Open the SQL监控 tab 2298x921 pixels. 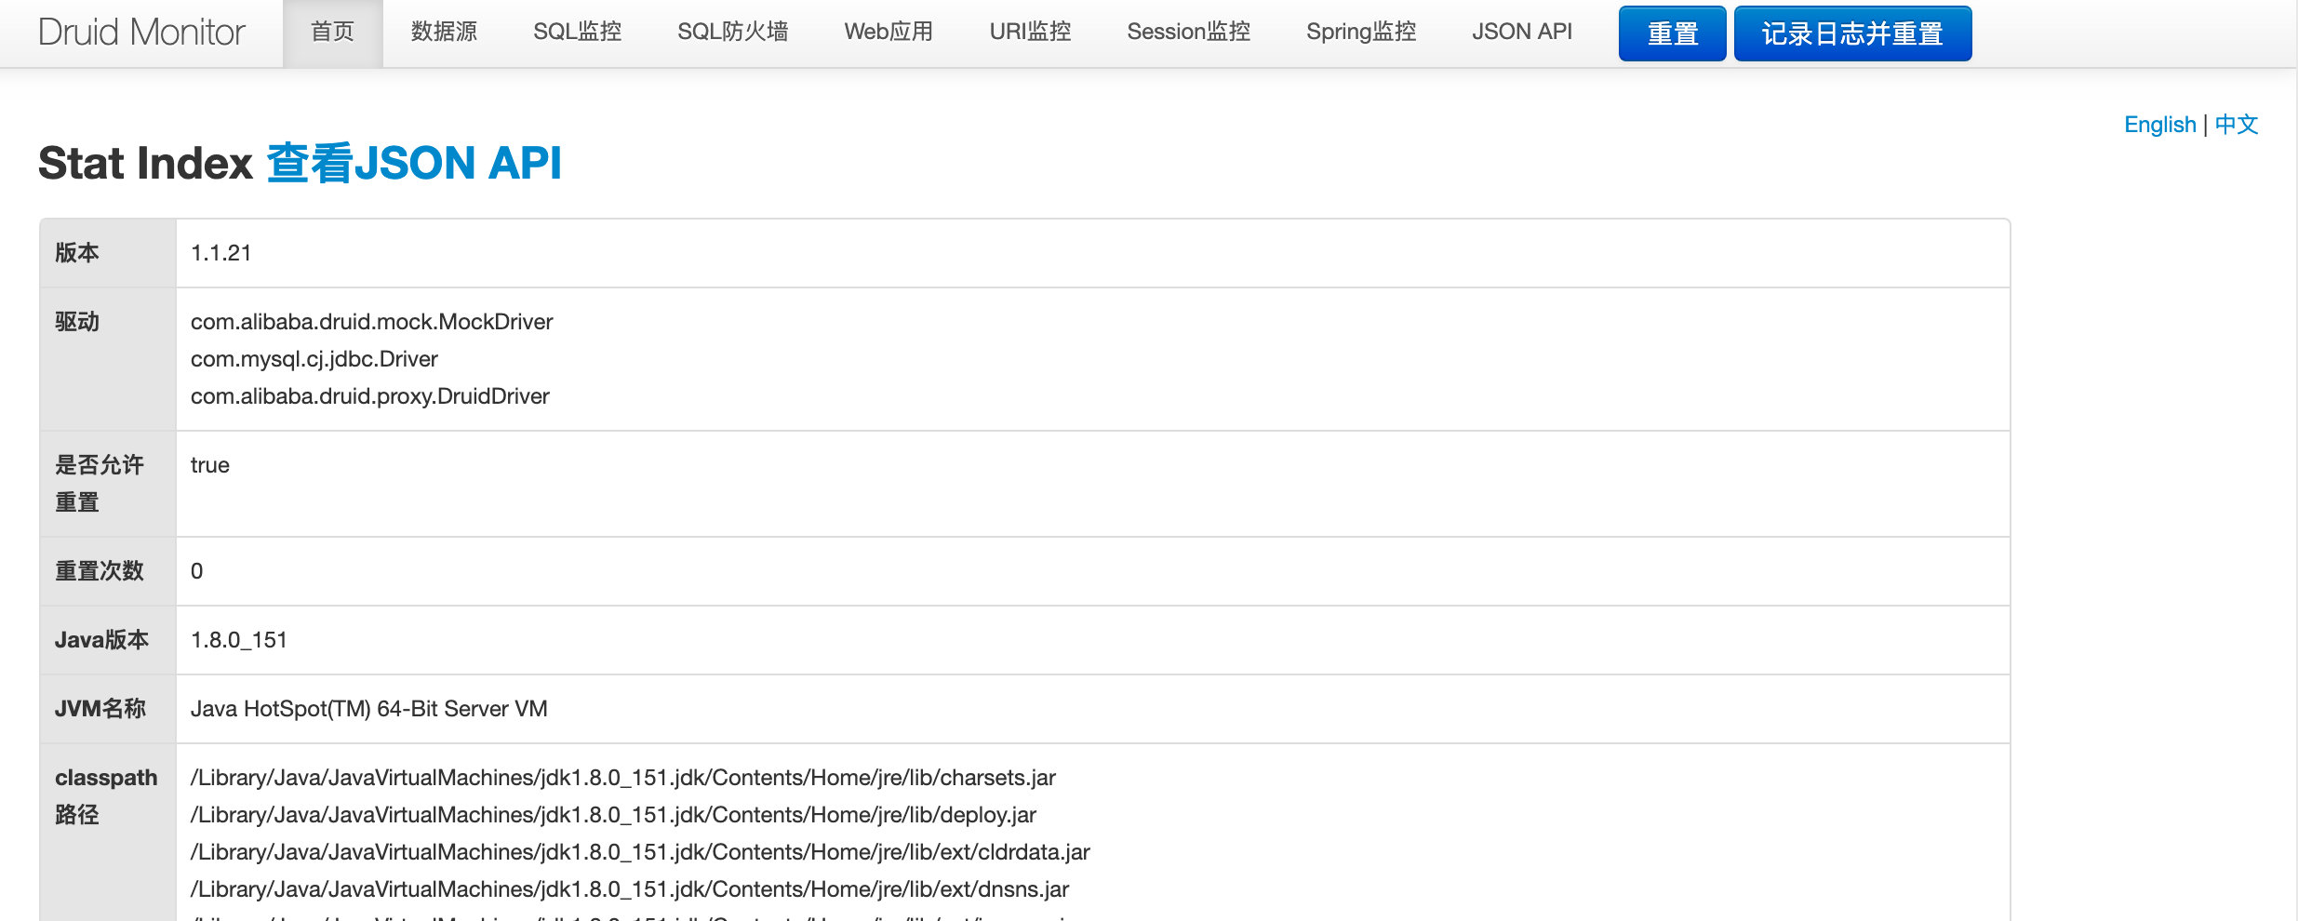click(577, 33)
